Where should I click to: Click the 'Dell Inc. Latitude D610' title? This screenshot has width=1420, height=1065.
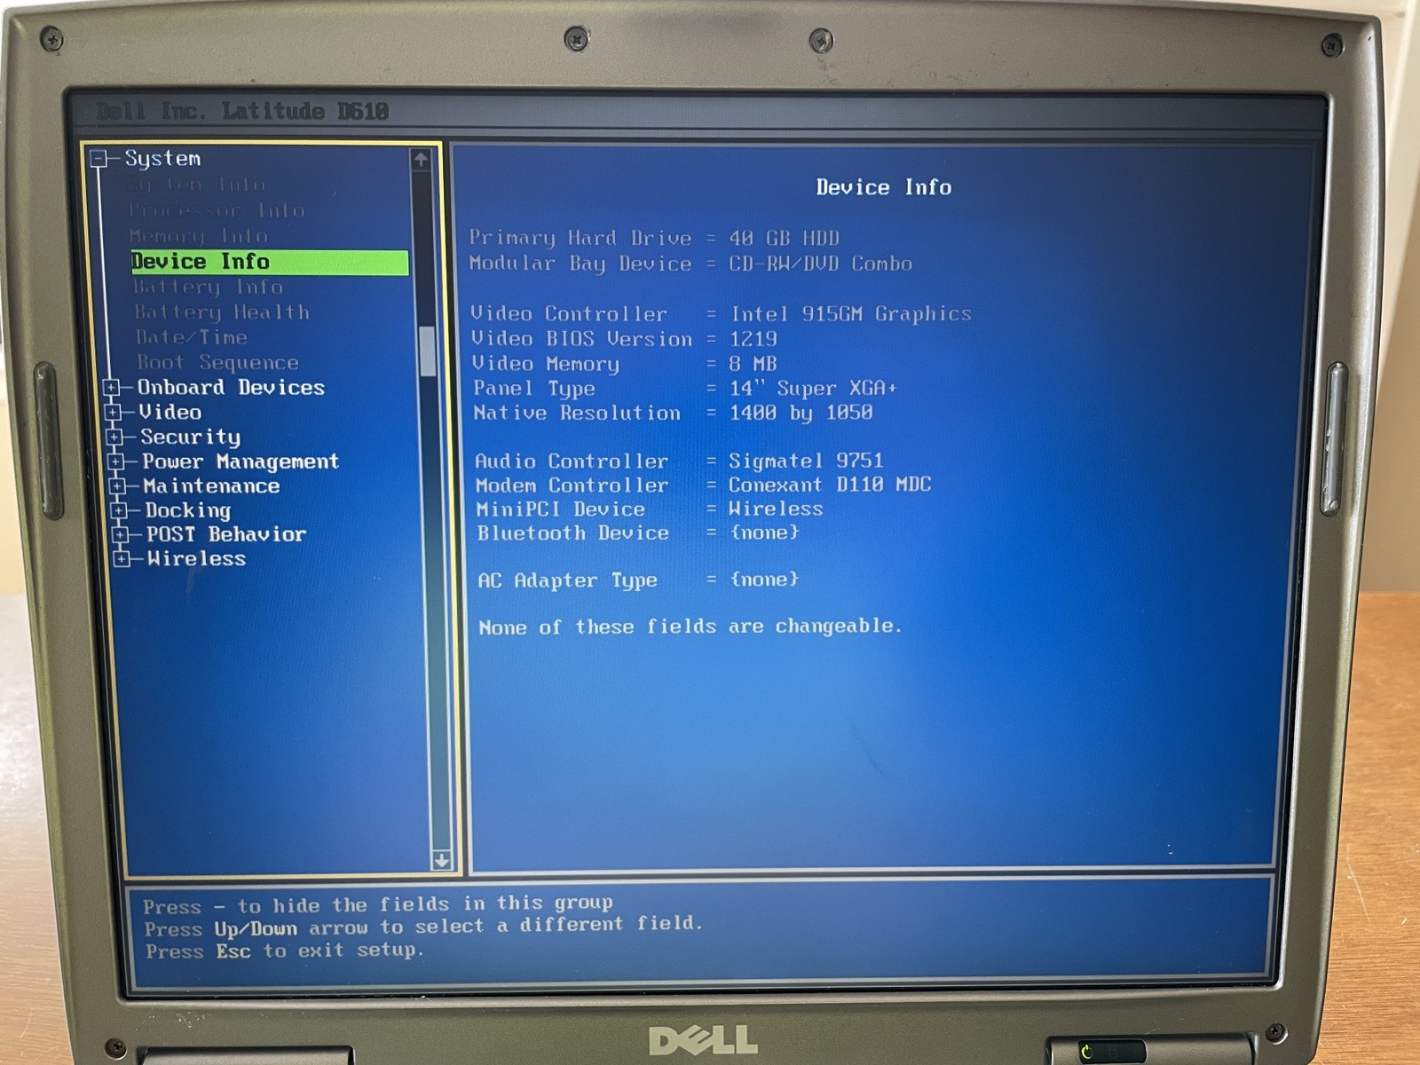tap(242, 112)
